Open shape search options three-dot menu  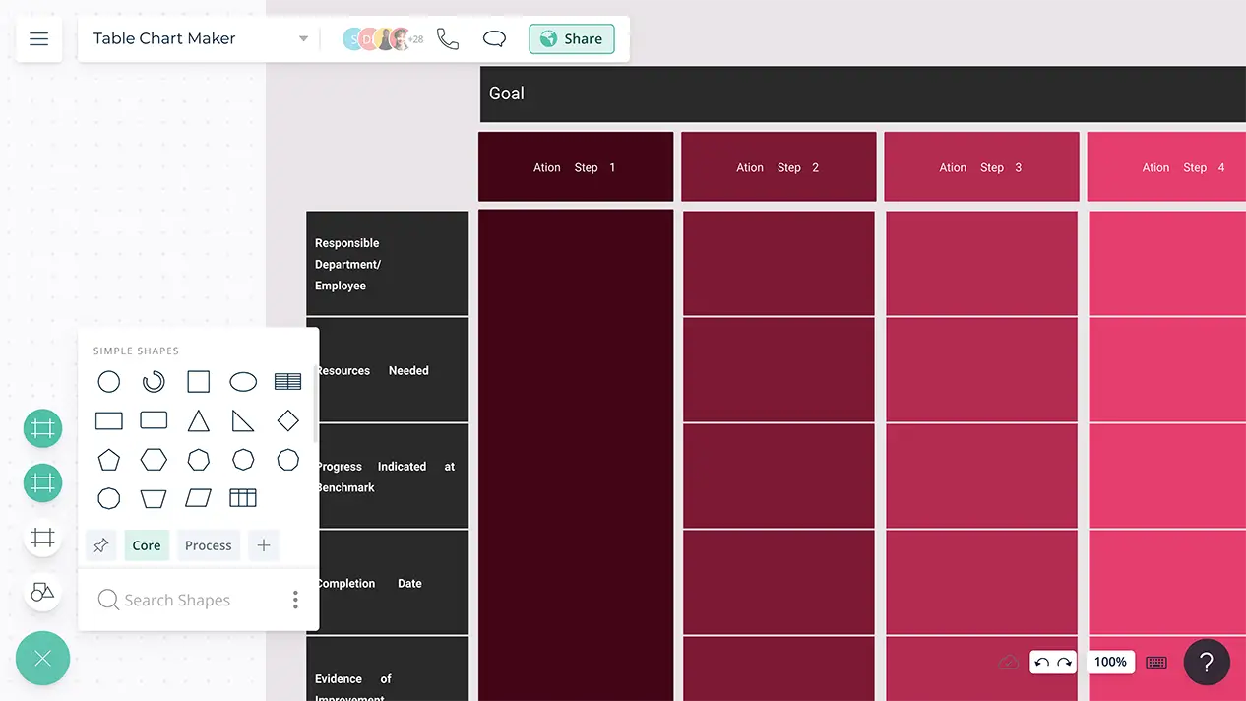point(295,600)
